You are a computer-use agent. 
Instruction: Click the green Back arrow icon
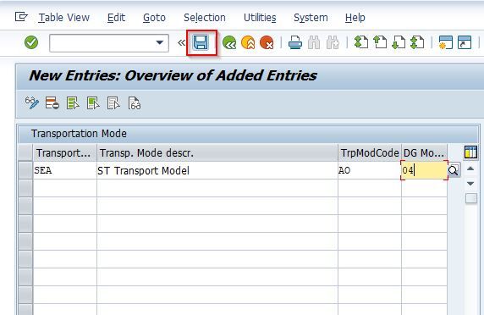[229, 42]
